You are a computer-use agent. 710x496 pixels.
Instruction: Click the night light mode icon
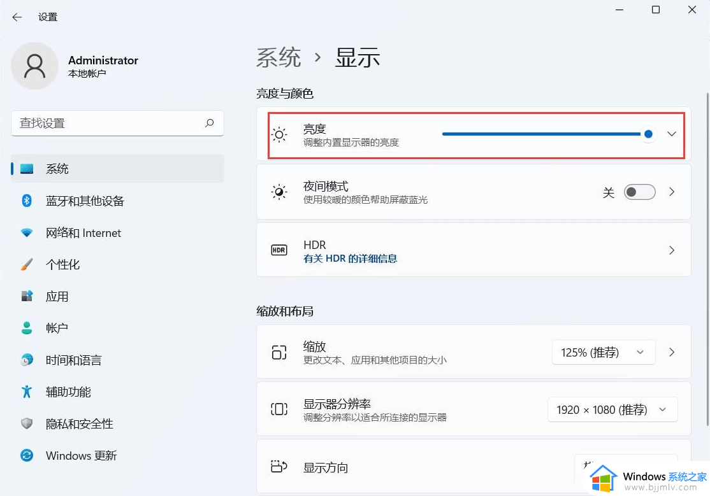click(x=279, y=192)
